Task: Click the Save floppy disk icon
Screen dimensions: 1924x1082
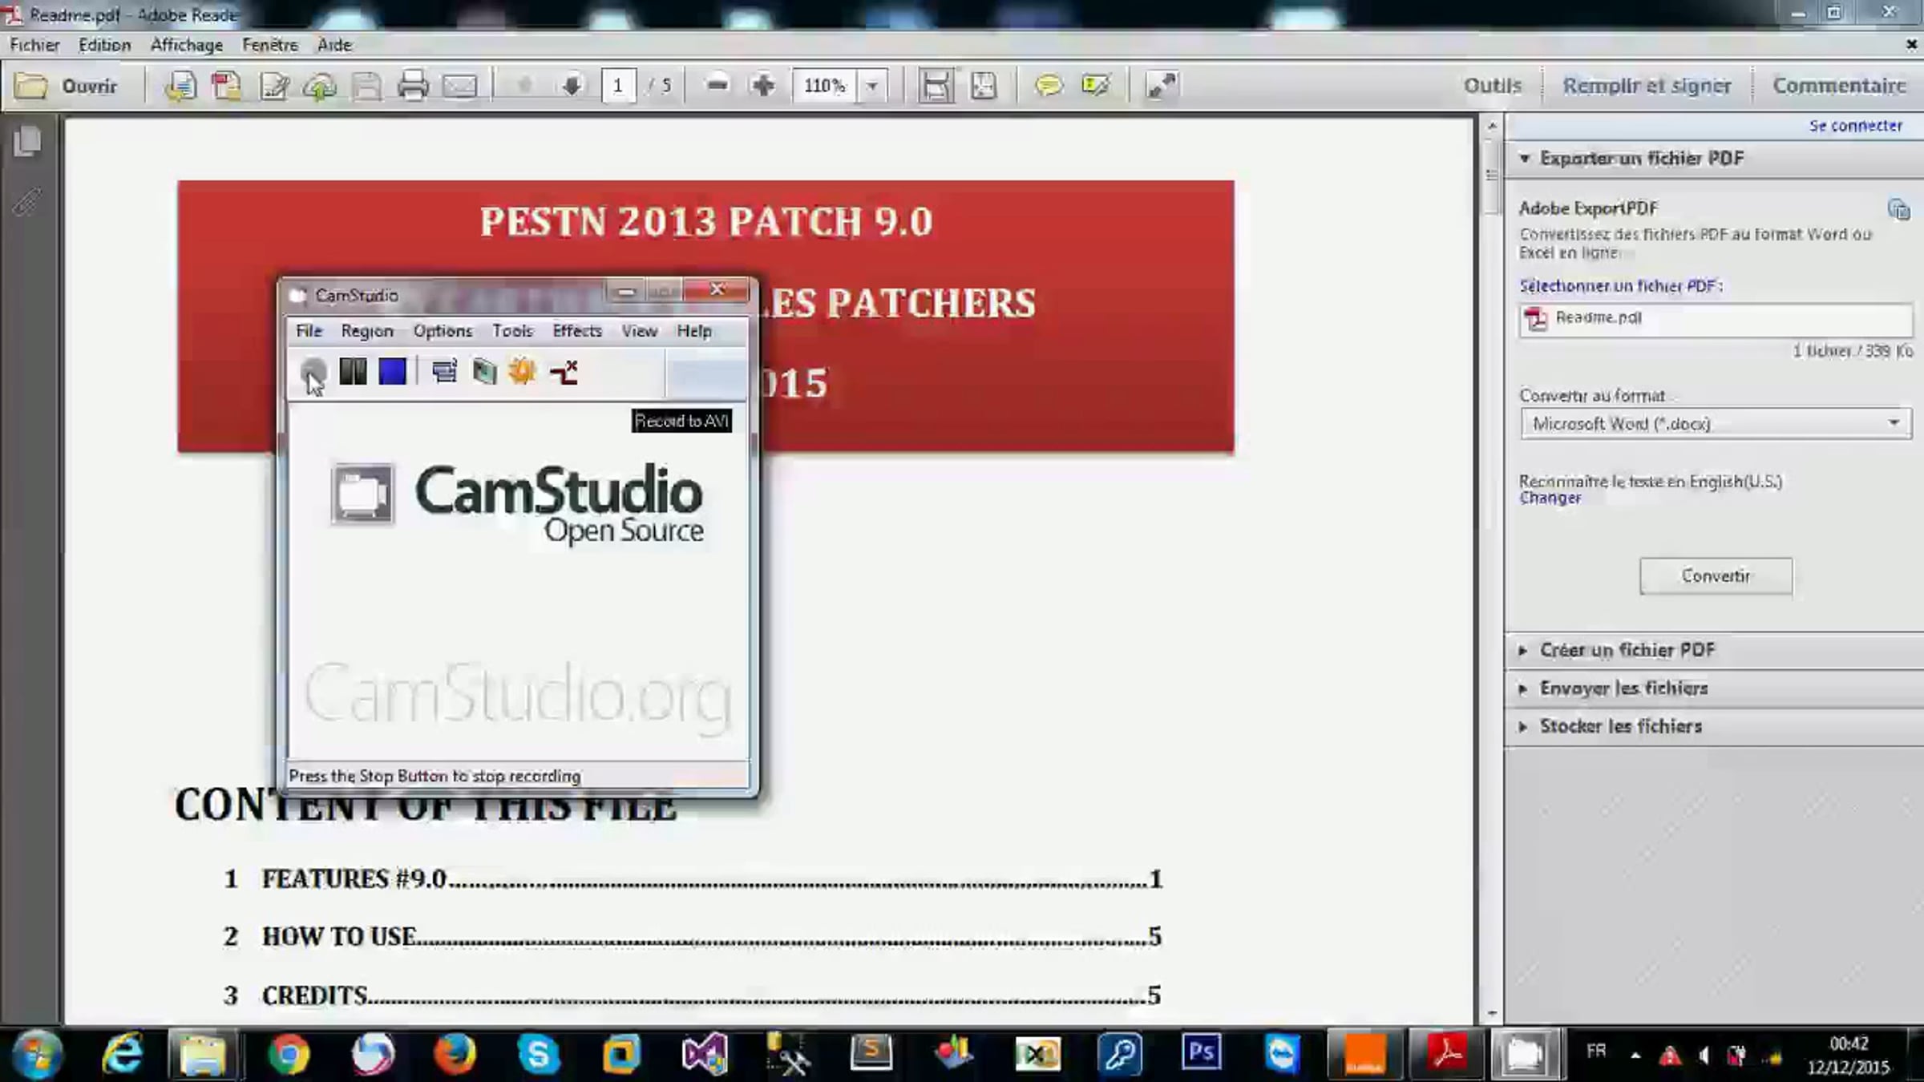Action: 366,86
